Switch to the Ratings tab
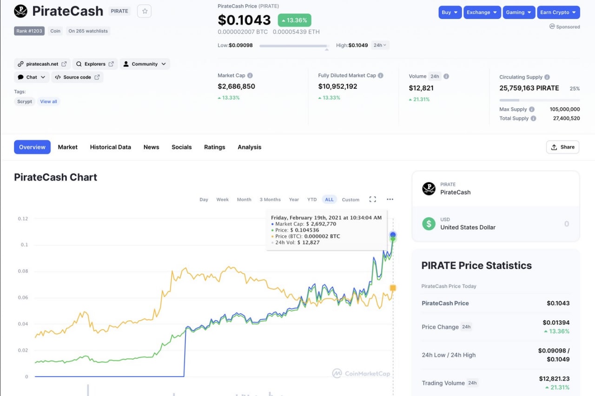Screen dimensions: 595x396 (x=215, y=147)
